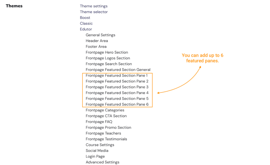Open the Frontpage Categories settings

[x=105, y=110]
